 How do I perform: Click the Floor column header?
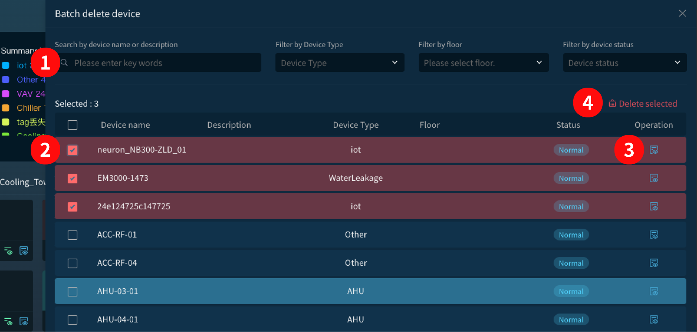[x=429, y=125]
